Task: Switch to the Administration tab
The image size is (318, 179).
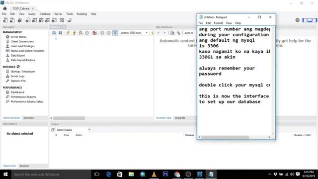Action: tap(11, 118)
